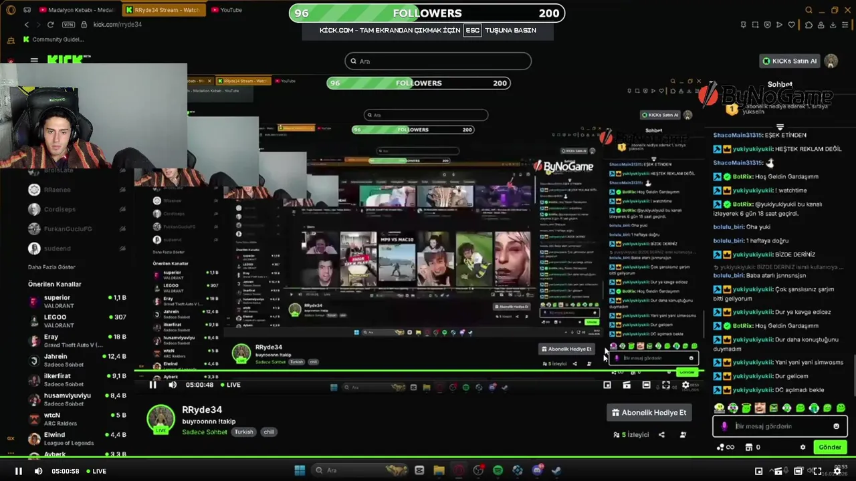The image size is (856, 481).
Task: Take a snapshot with the browser toolbar icon
Action: (x=755, y=25)
